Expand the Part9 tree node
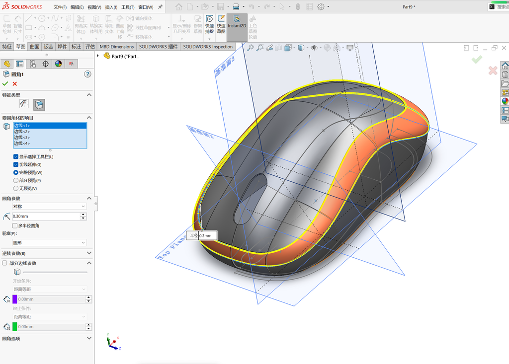Screen dimensions: 509x364 point(98,56)
